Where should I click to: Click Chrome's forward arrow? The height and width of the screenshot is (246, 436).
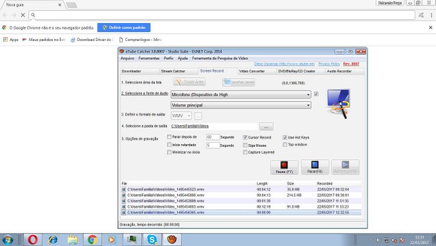point(14,15)
